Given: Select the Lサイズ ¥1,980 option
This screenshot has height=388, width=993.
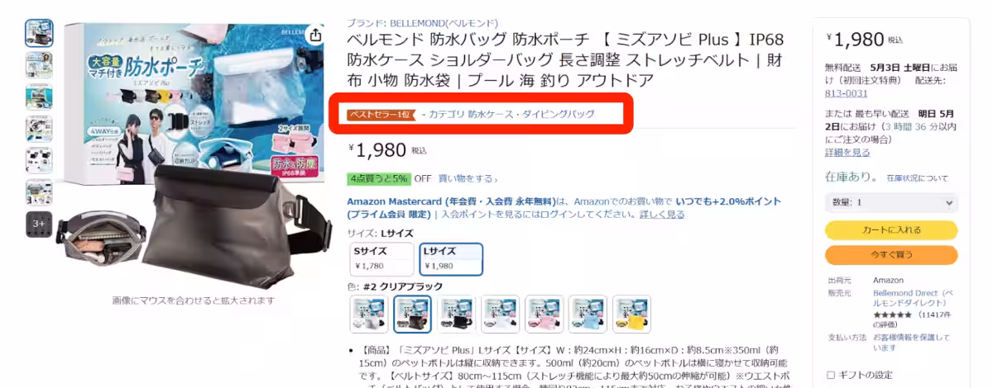Looking at the screenshot, I should pos(451,259).
